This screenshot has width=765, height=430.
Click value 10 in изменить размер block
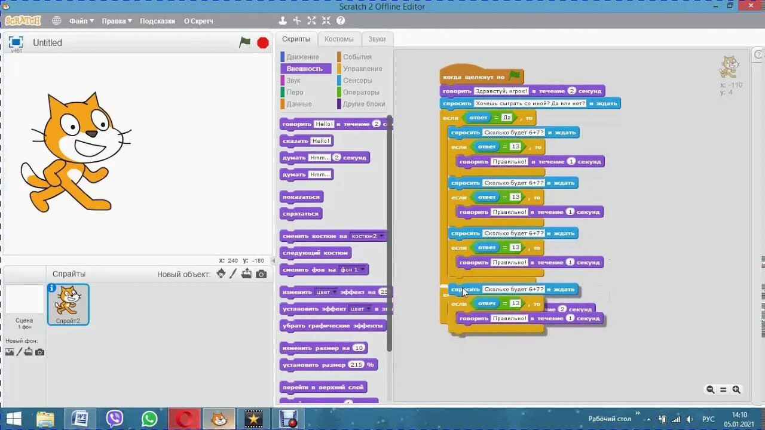(359, 348)
